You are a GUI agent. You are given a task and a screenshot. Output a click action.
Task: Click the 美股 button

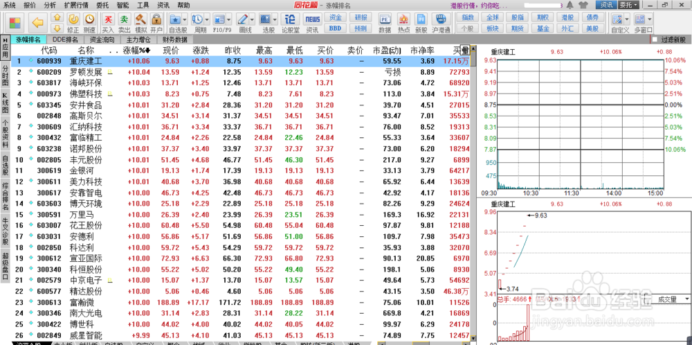593,28
